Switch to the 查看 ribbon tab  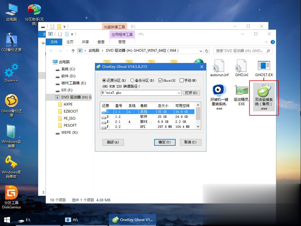pos(101,42)
